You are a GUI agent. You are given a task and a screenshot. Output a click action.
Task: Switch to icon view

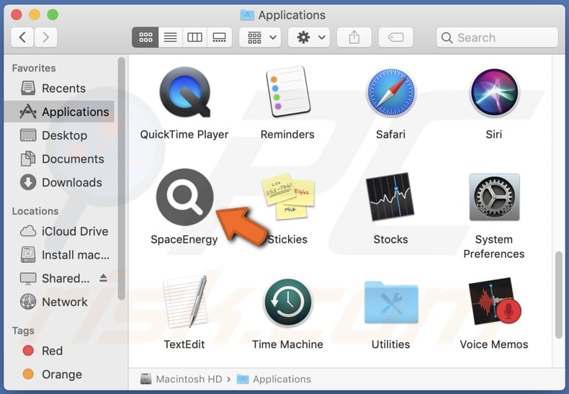pos(145,37)
